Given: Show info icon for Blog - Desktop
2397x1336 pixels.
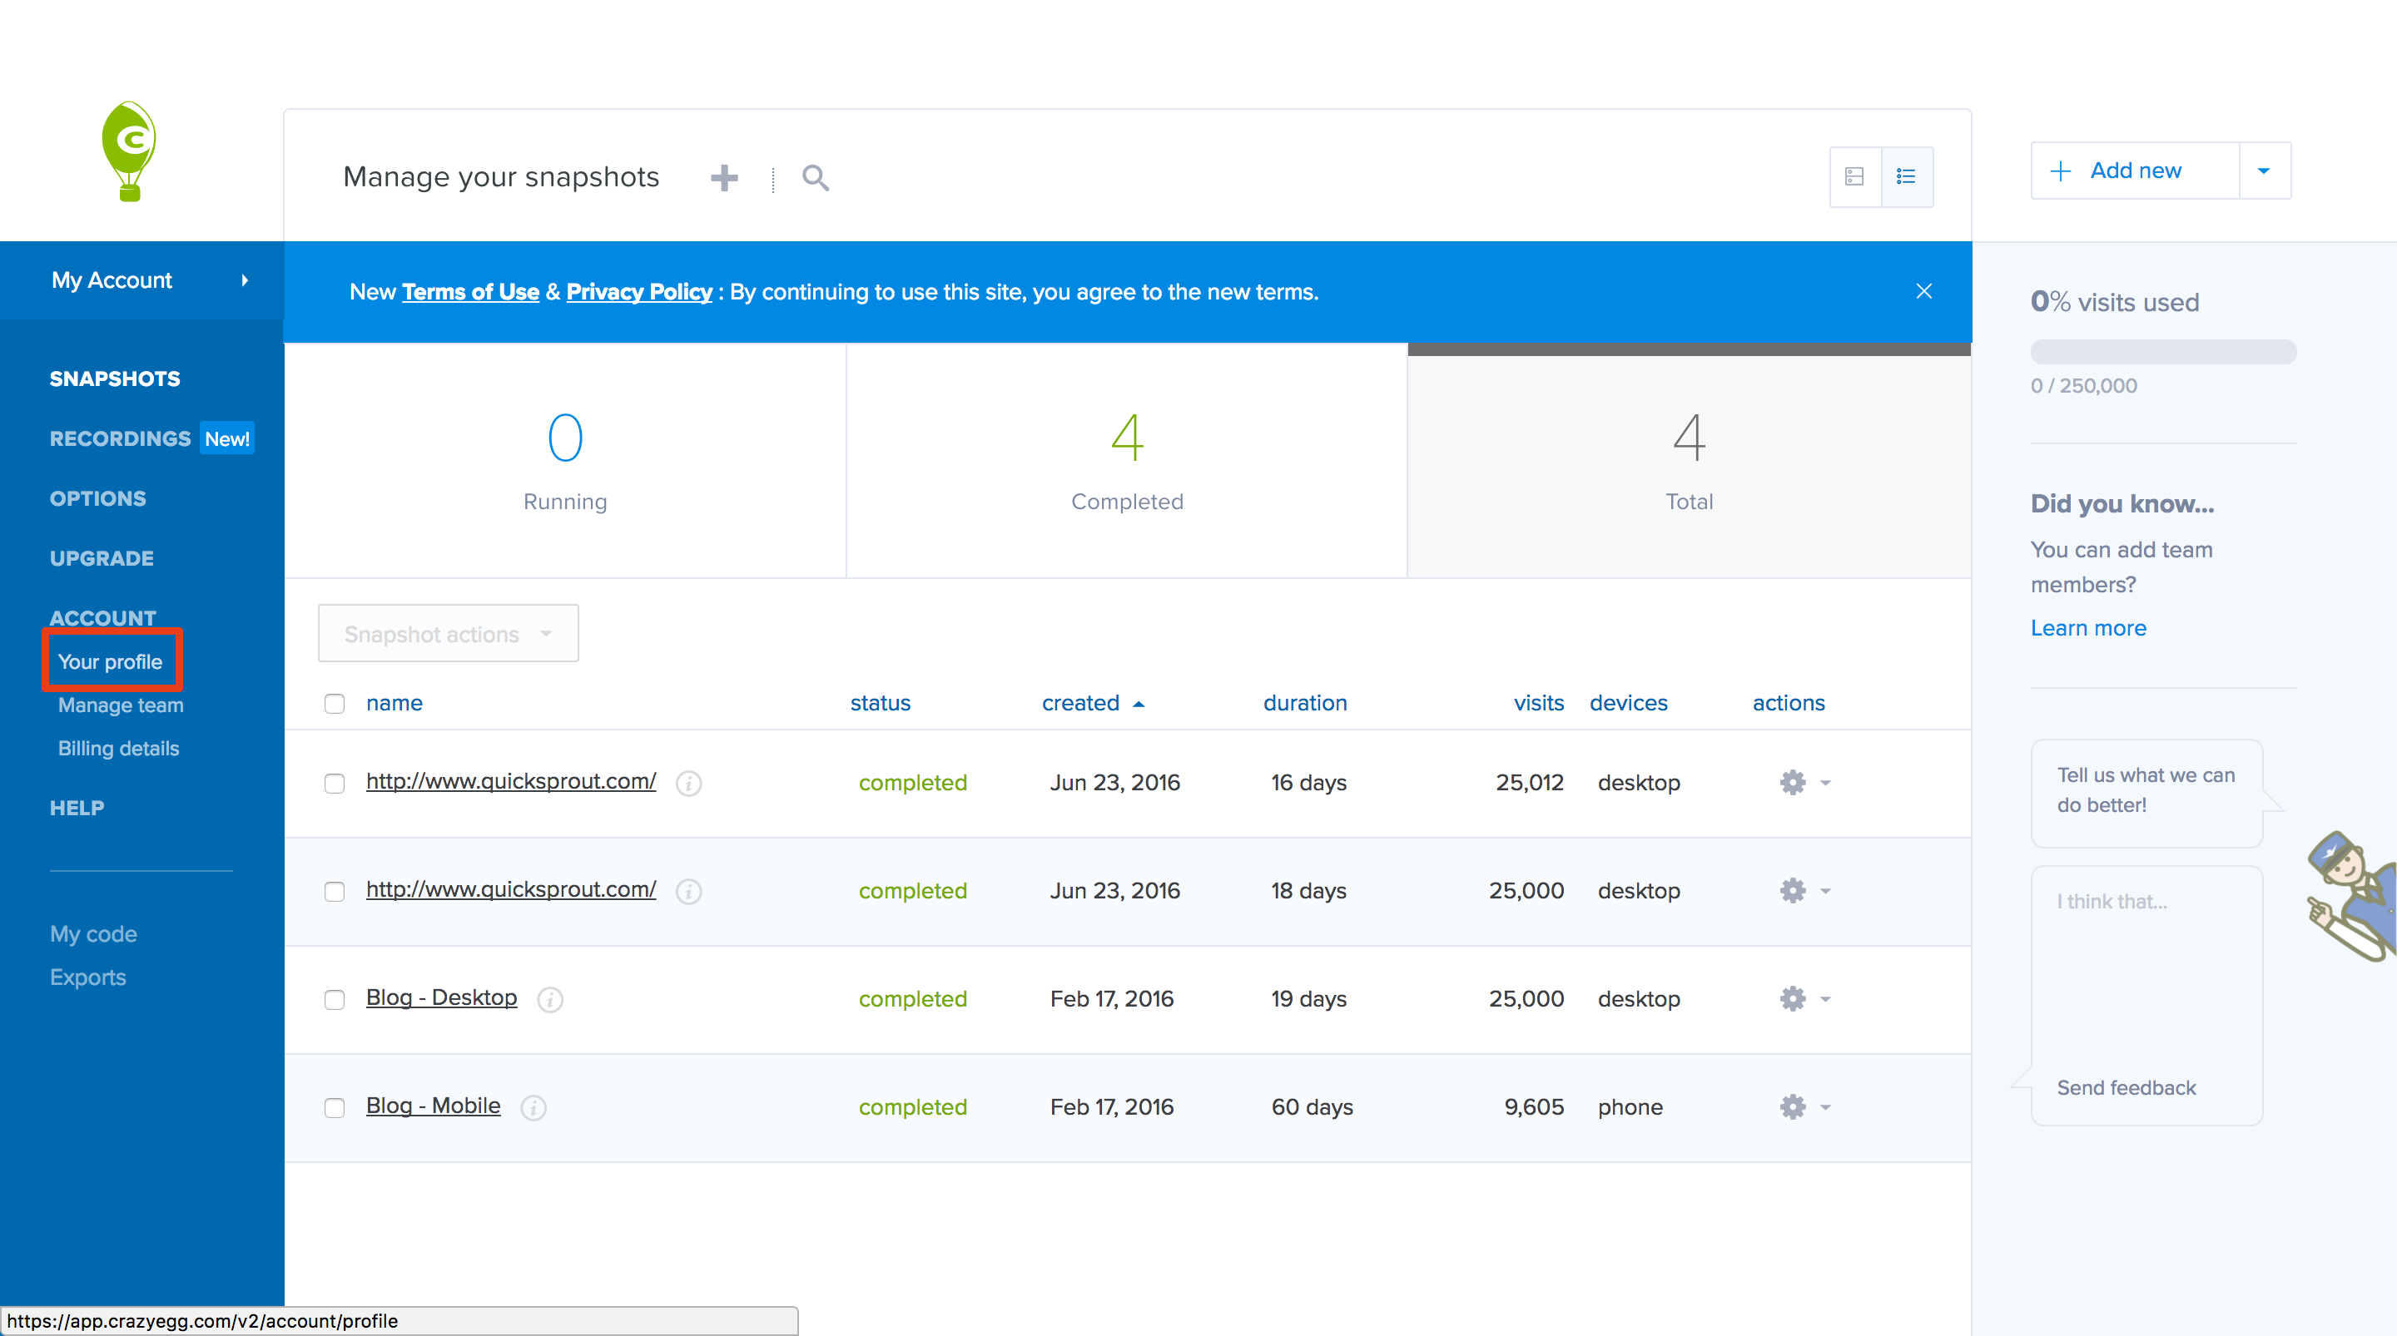Looking at the screenshot, I should (x=550, y=999).
